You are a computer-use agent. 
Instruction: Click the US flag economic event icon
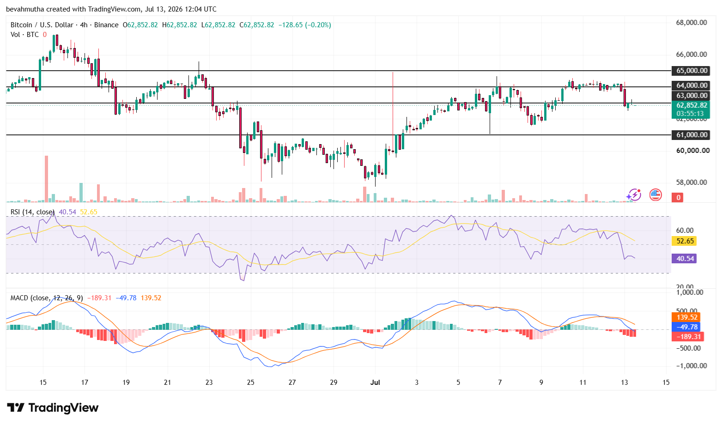tap(655, 195)
